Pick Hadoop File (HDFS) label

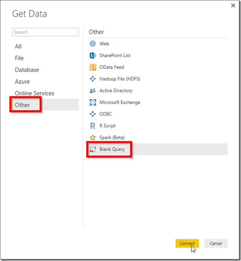(120, 79)
